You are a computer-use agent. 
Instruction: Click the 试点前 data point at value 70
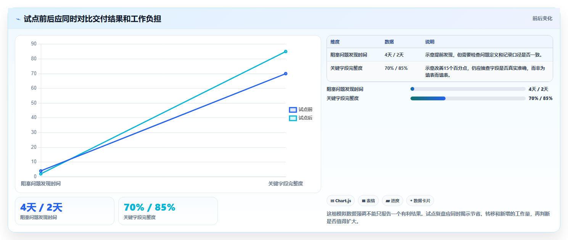pyautogui.click(x=286, y=74)
